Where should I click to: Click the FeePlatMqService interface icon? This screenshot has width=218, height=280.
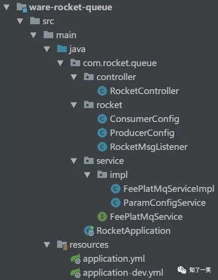[102, 217]
